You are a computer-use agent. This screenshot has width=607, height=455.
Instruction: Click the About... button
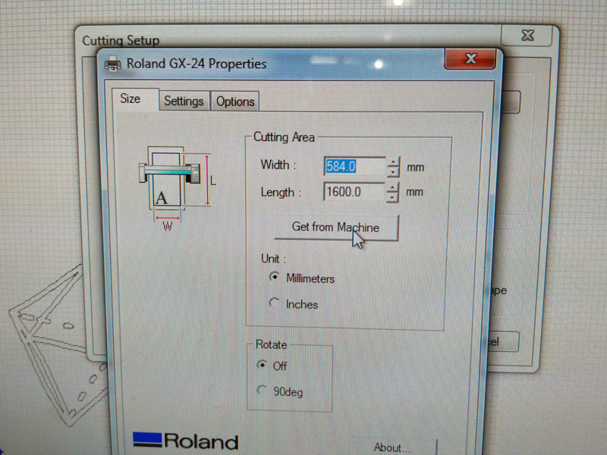pyautogui.click(x=392, y=447)
